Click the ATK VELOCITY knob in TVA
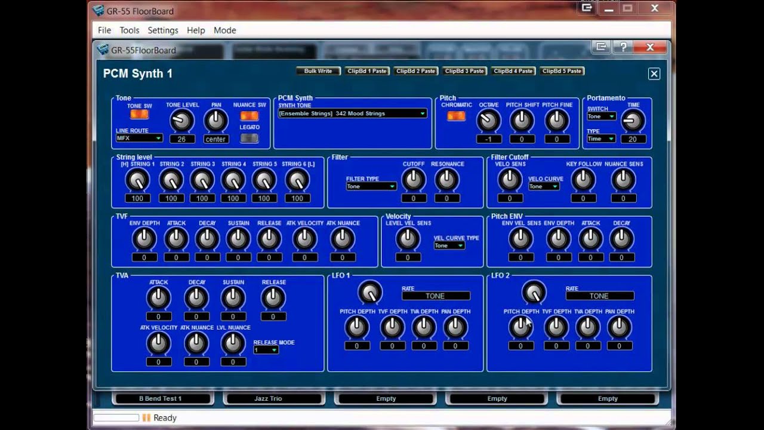The width and height of the screenshot is (764, 430). [158, 343]
